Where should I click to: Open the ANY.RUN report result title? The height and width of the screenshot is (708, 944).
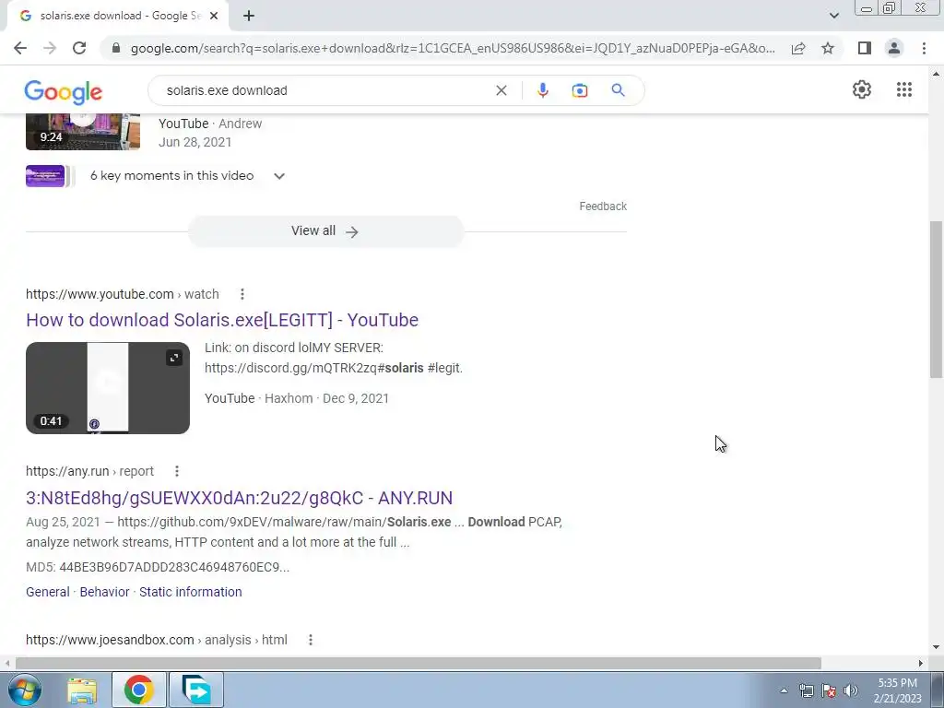[239, 498]
